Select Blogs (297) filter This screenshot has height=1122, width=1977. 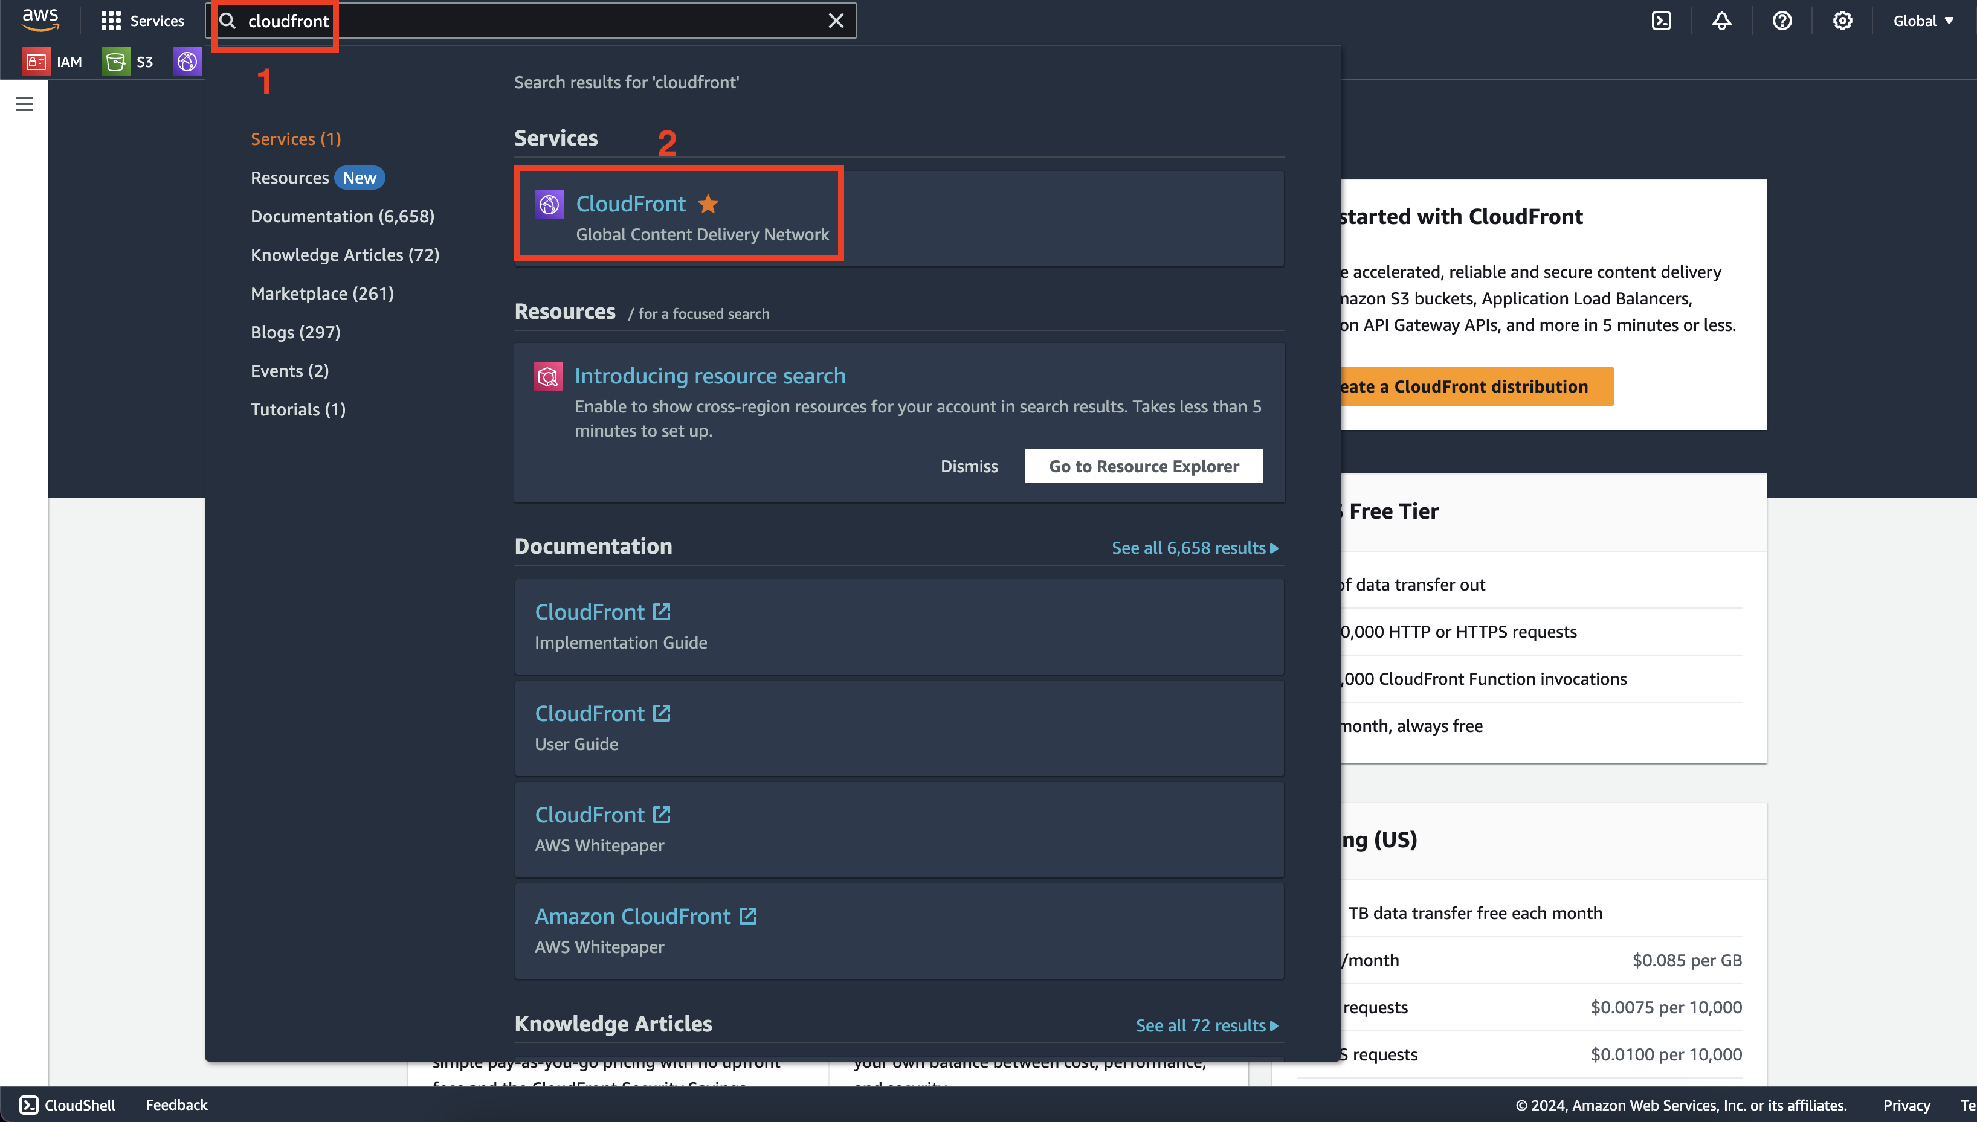click(x=295, y=332)
